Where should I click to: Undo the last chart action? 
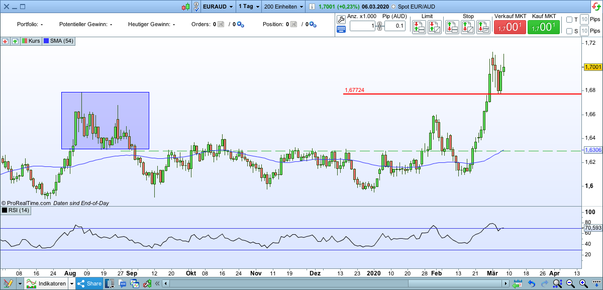(x=531, y=283)
